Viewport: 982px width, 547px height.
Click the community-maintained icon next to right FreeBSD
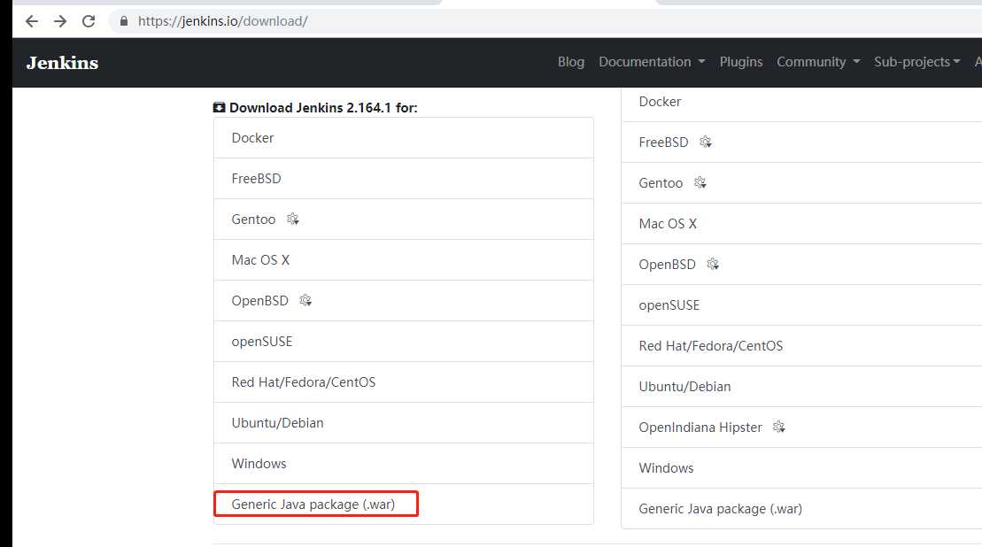(x=706, y=143)
